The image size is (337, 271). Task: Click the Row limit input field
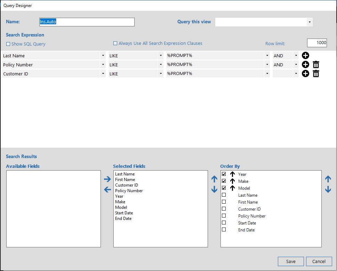coord(316,43)
